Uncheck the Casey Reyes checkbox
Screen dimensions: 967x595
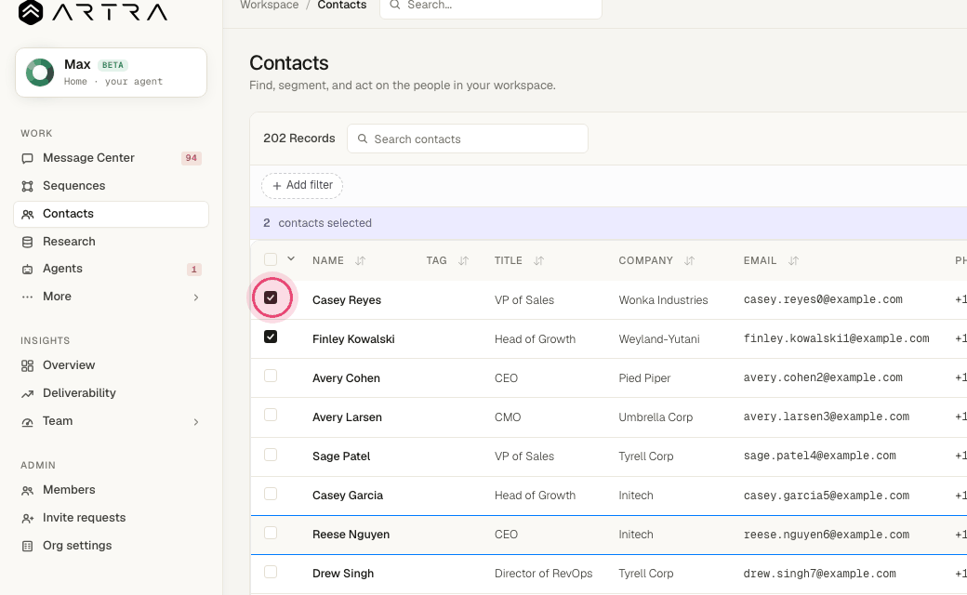pyautogui.click(x=271, y=297)
